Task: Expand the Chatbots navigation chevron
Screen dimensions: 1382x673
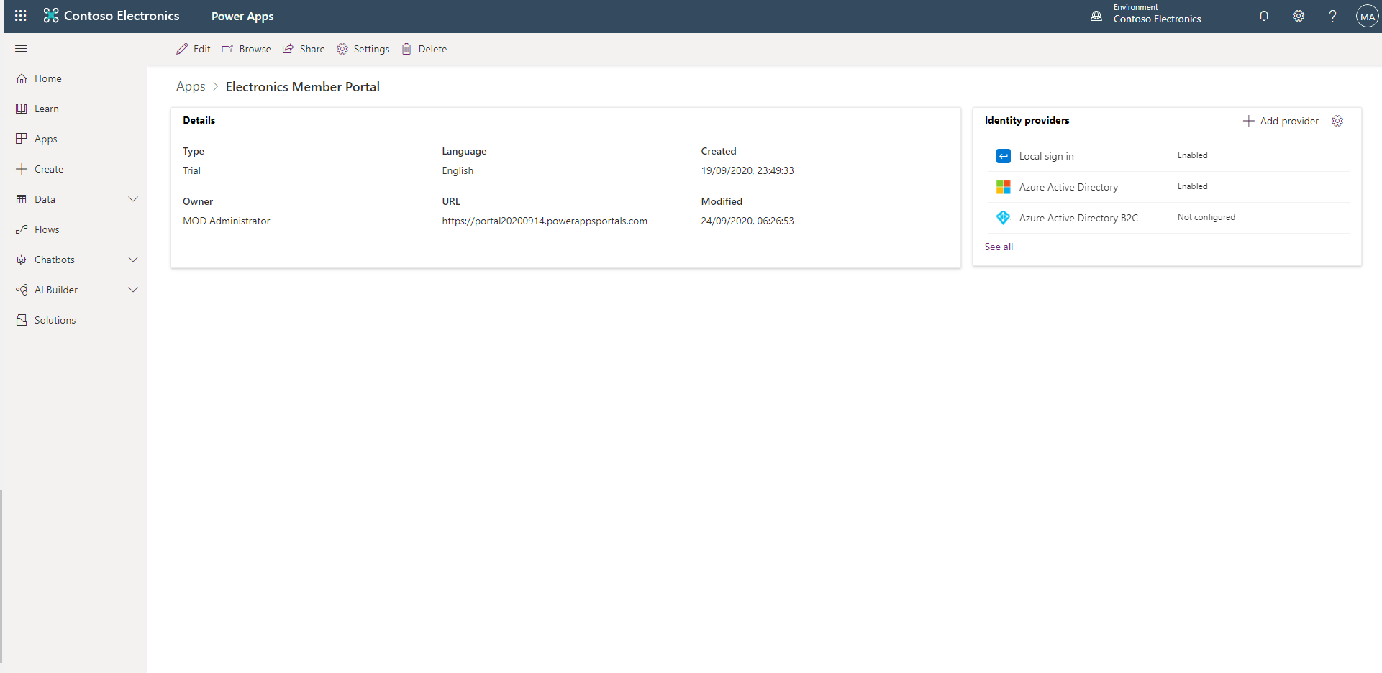Action: tap(133, 260)
